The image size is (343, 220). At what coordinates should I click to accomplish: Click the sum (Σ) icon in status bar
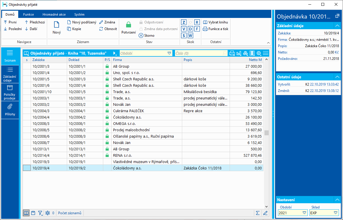[x=257, y=213]
